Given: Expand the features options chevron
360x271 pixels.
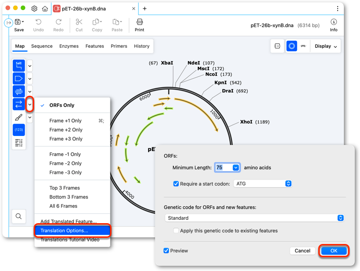Looking at the screenshot, I should 30,79.
